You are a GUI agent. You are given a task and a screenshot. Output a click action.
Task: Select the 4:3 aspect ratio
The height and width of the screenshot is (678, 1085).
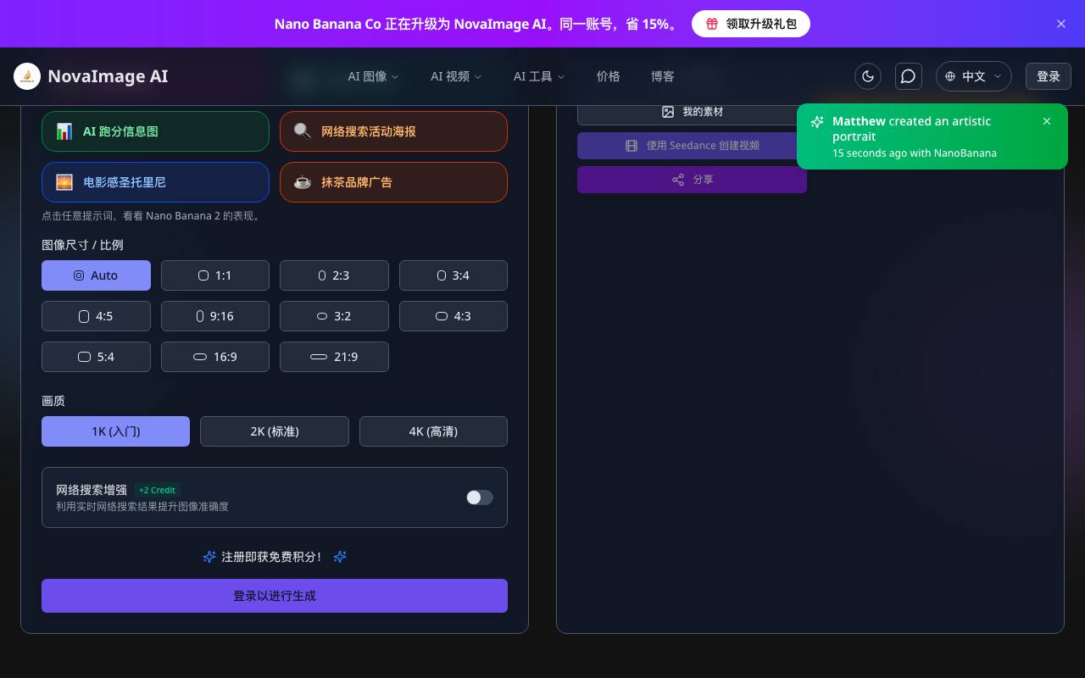(x=453, y=316)
